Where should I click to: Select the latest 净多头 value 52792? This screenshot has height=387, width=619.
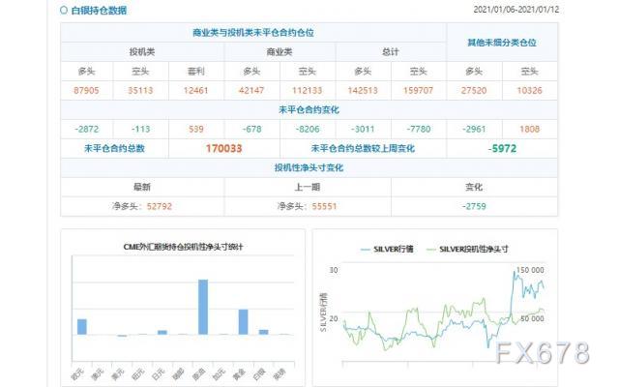[x=159, y=206]
